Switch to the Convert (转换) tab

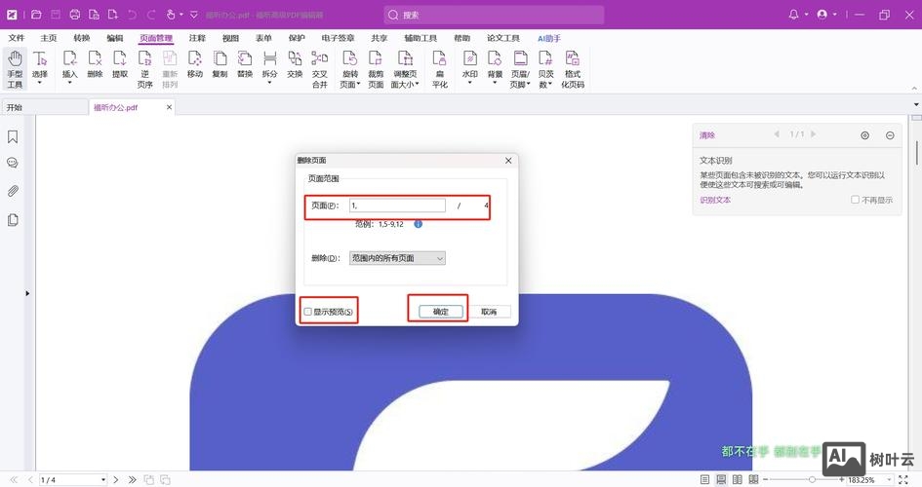[82, 38]
